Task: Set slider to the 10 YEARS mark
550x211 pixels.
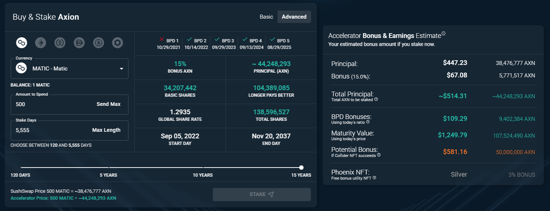Action: point(203,168)
